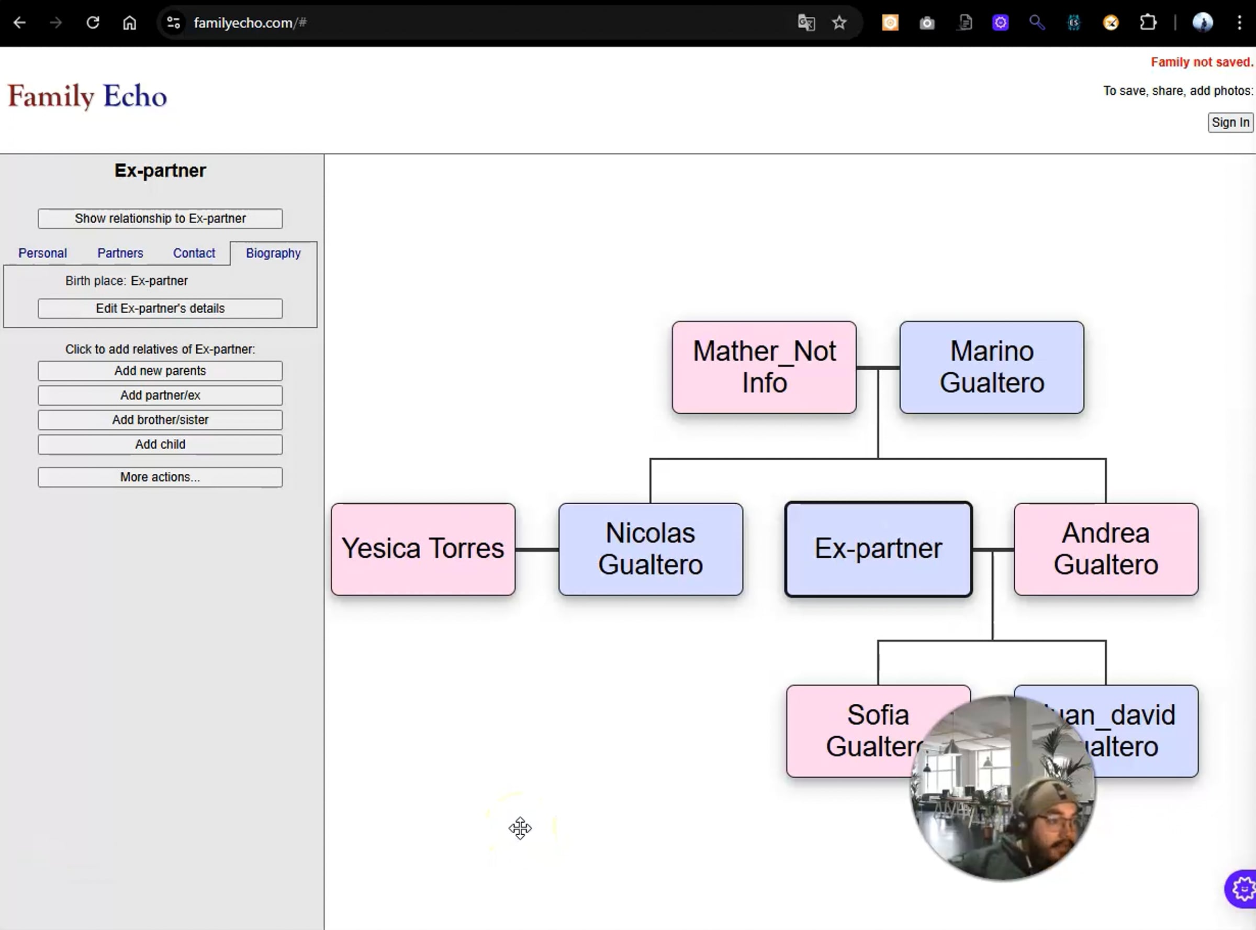Click the purple floating assistant icon
The image size is (1256, 930).
coord(1242,889)
